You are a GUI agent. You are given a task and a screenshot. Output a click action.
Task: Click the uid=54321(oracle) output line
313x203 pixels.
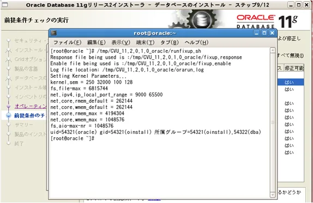tap(156, 132)
